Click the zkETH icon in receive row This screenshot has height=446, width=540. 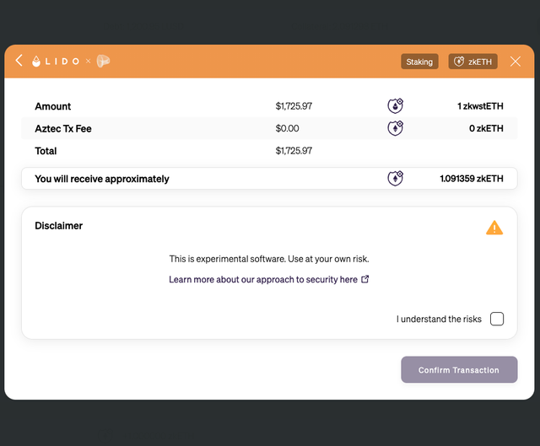click(x=396, y=178)
